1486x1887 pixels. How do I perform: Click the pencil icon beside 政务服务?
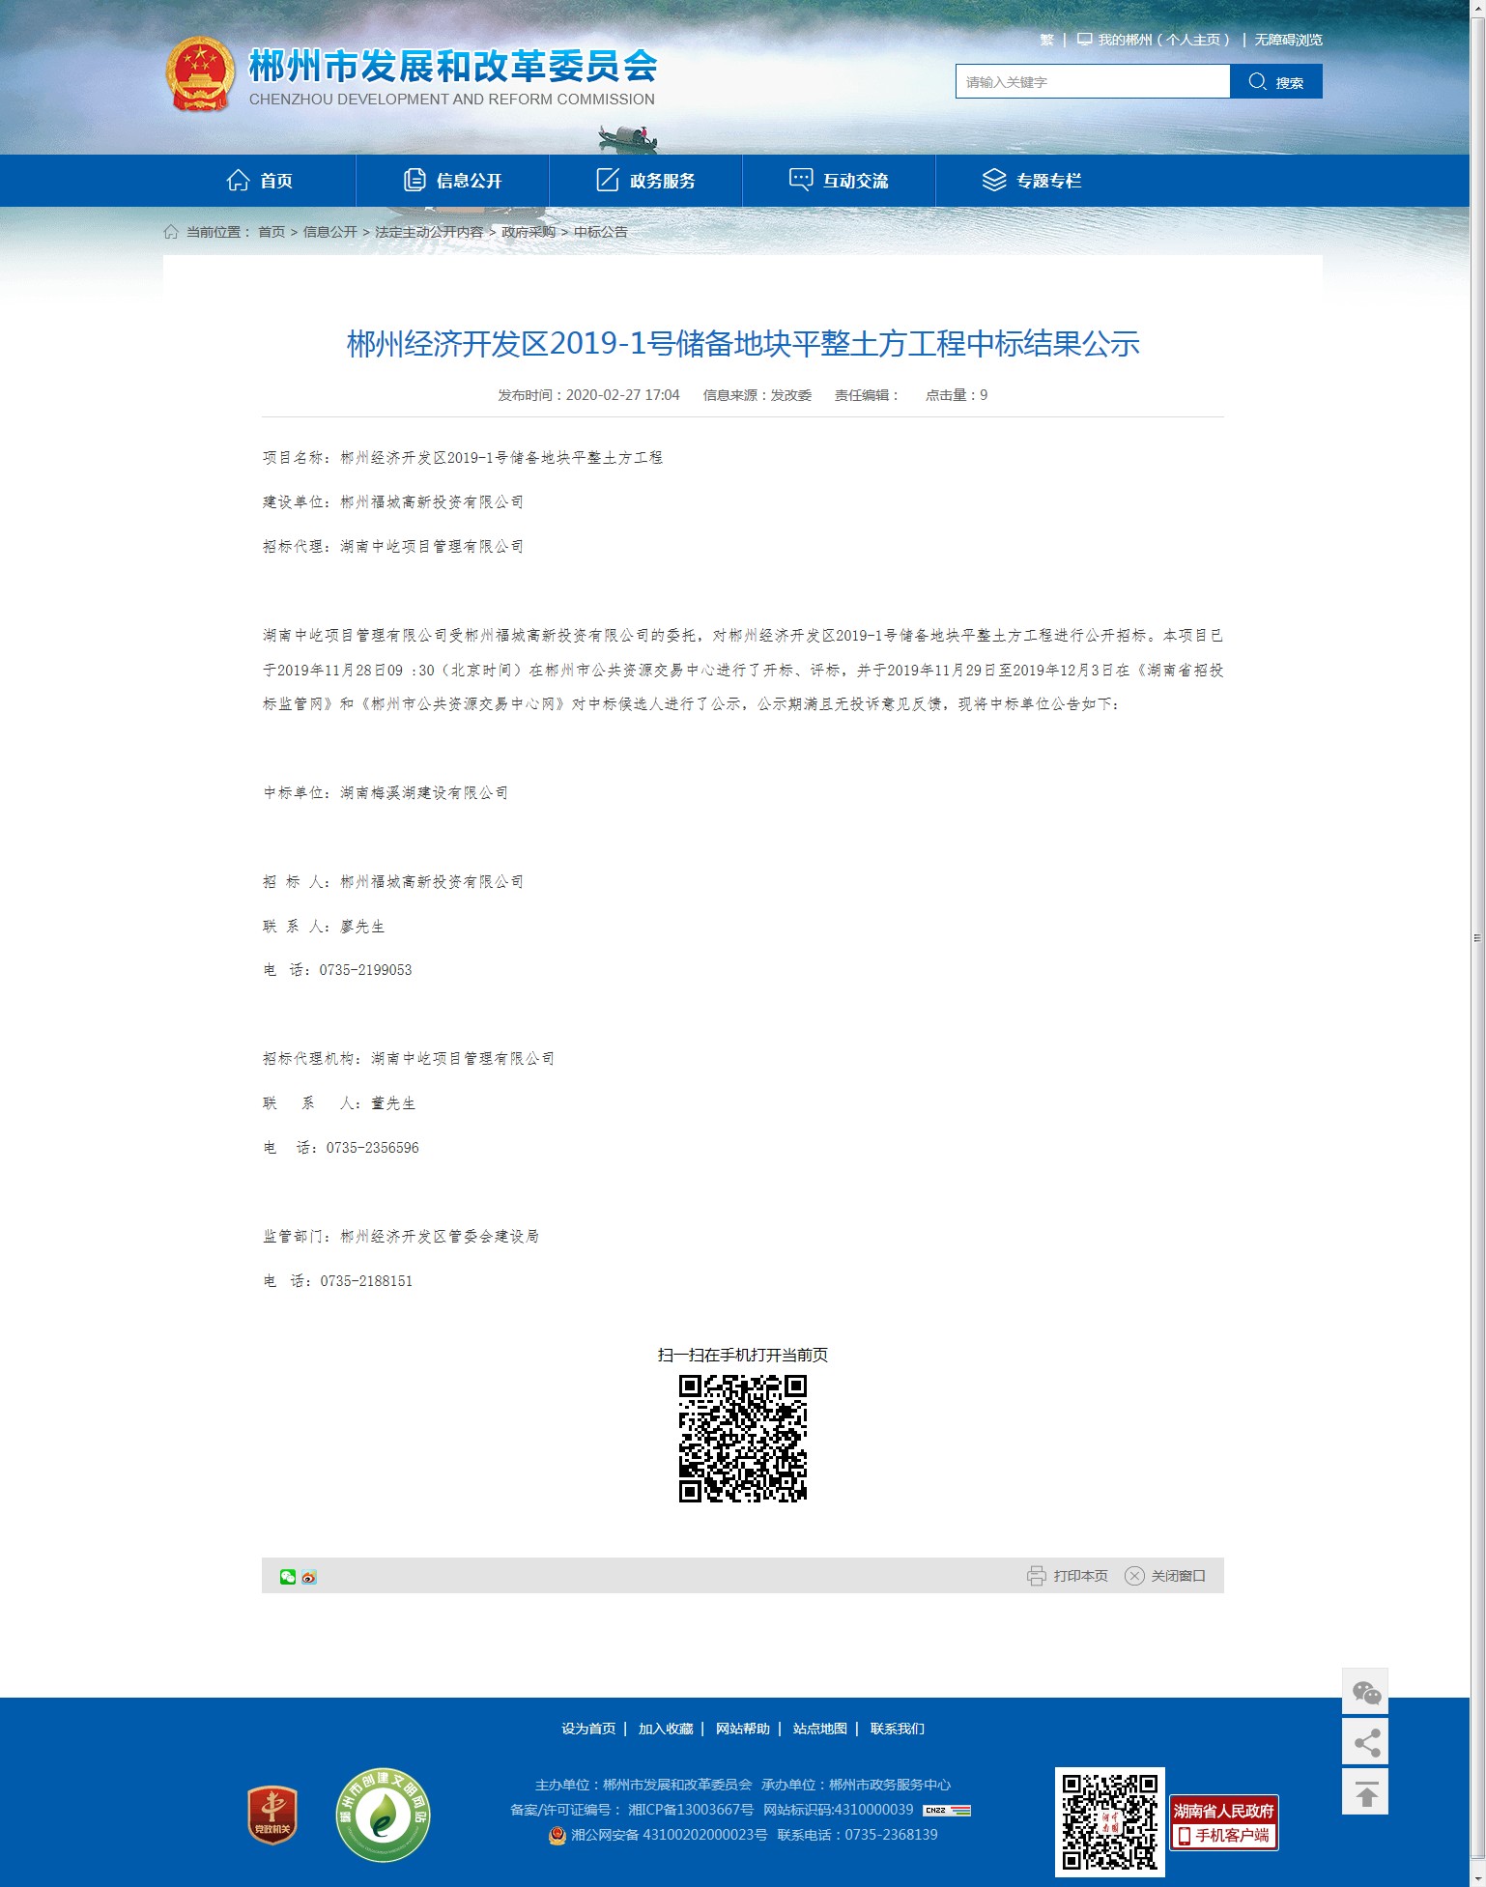pos(608,180)
